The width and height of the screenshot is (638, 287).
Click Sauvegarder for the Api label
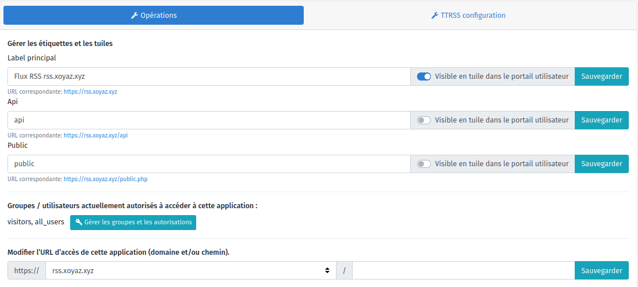coord(601,120)
